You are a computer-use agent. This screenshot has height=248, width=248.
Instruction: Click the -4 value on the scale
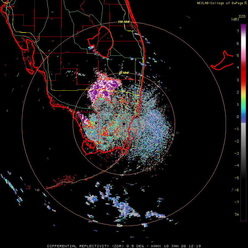coord(237,165)
